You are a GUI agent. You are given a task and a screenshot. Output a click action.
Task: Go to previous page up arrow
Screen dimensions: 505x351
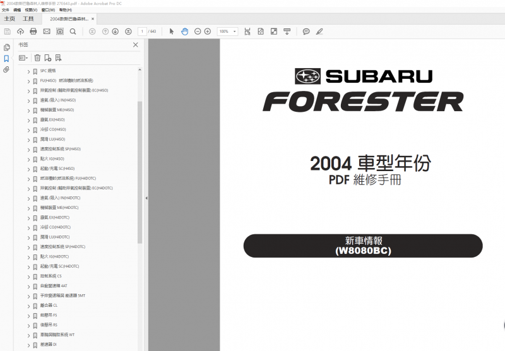click(105, 32)
